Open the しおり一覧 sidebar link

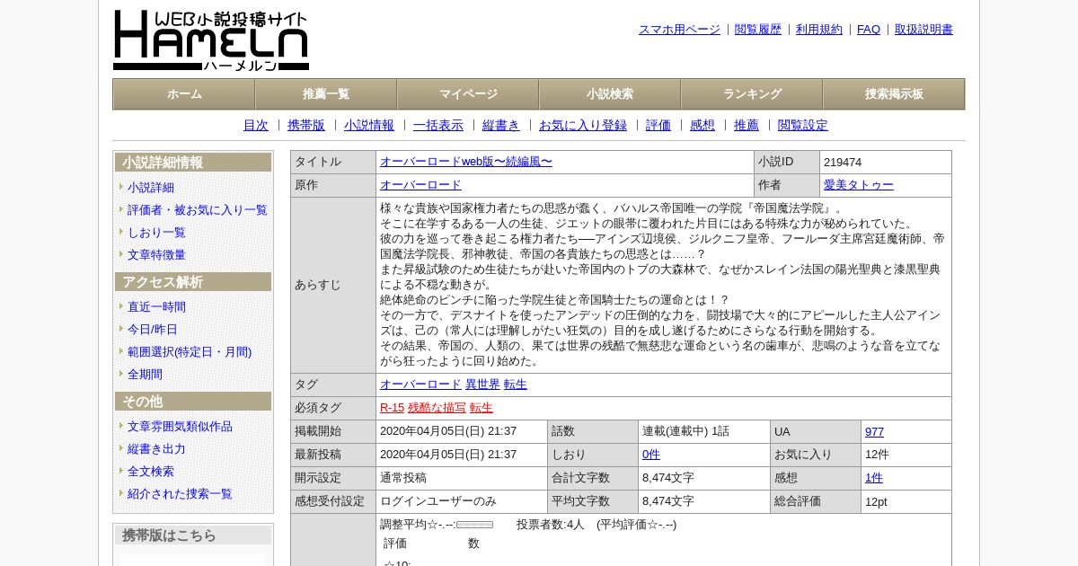[x=156, y=233]
